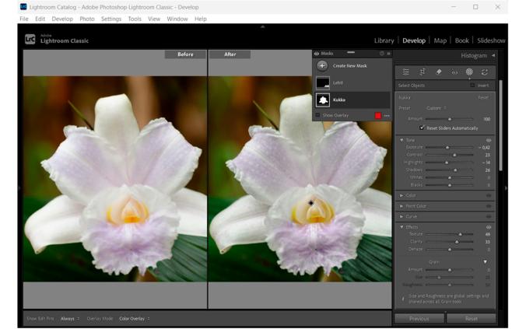The image size is (526, 329).
Task: Collapse the Effects section triangle
Action: (x=402, y=227)
